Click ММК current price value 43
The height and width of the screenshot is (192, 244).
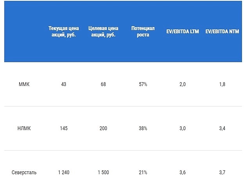[64, 84]
